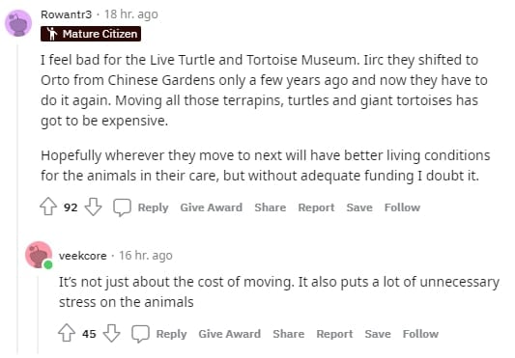Report Rowantr3's comment
Image resolution: width=515 pixels, height=358 pixels.
pos(316,207)
